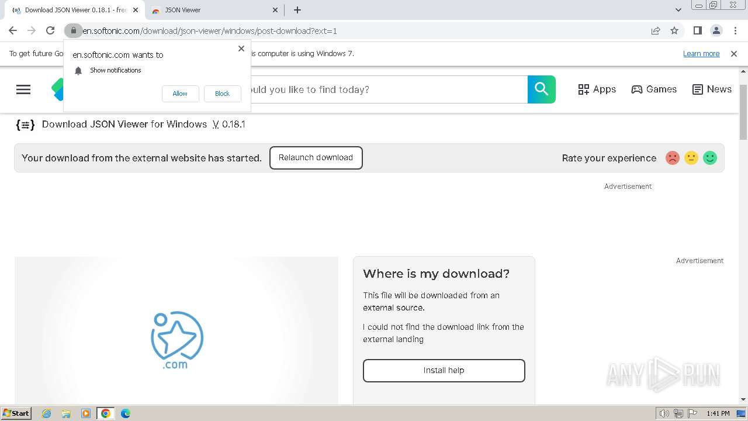Bookmark this page with the star icon

coord(674,31)
